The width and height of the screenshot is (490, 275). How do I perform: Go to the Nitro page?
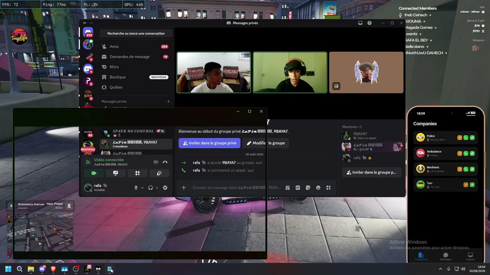click(x=136, y=67)
